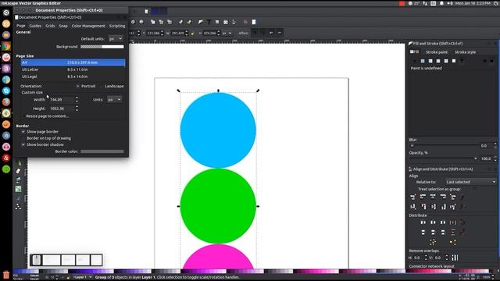
Task: Increase W value stepper on toolbar
Action: (x=187, y=31)
